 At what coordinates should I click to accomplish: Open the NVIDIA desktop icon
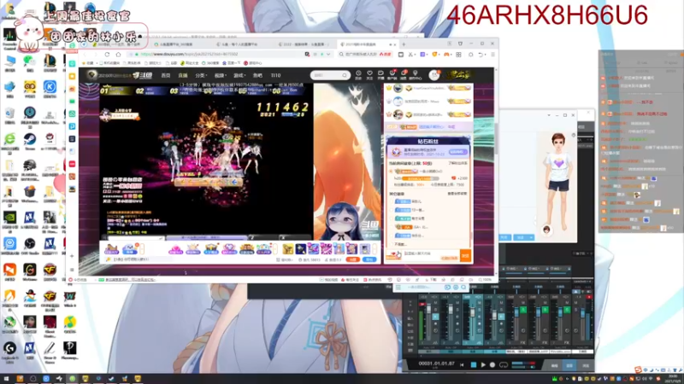(x=9, y=219)
